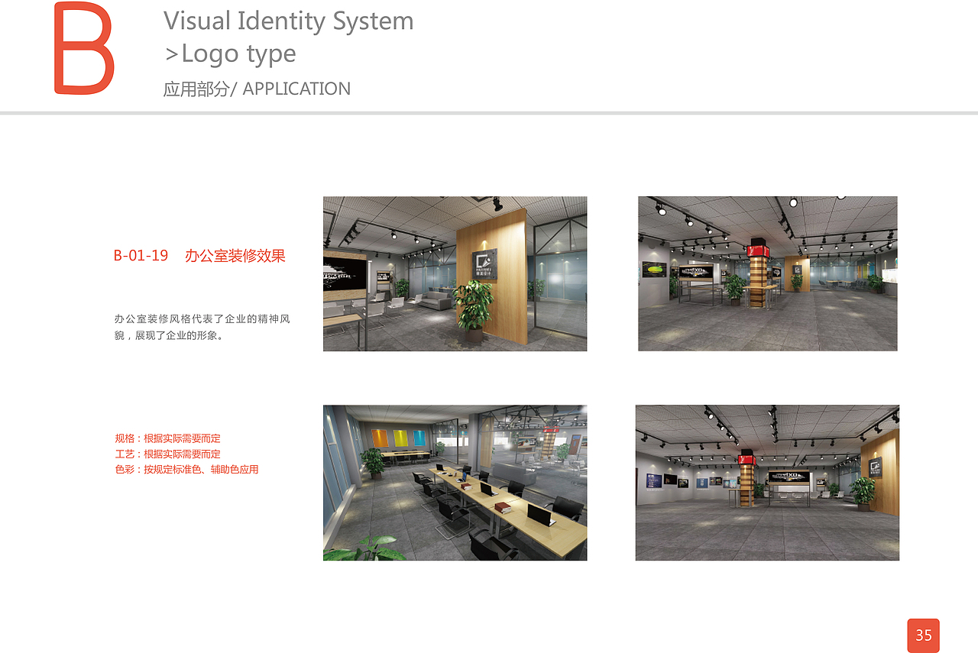Open the top-right exhibition hall rendering
The image size is (978, 653).
pos(768,273)
